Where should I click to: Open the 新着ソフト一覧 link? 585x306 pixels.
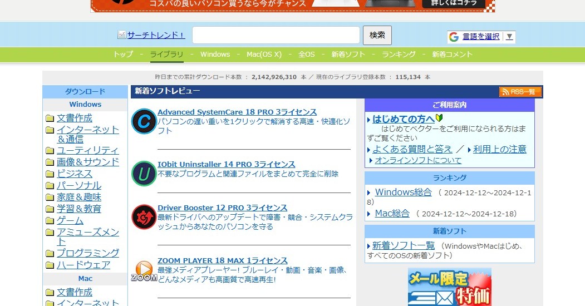pyautogui.click(x=403, y=245)
